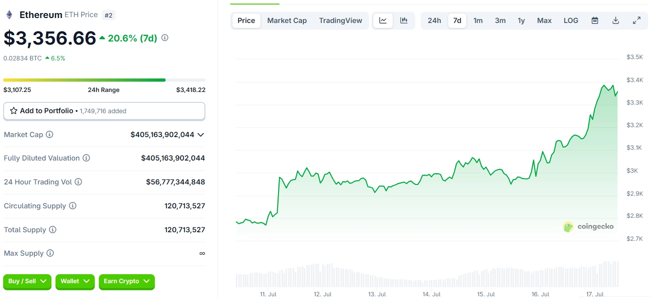The image size is (650, 299).
Task: Click the infinity Max Supply value
Action: point(202,253)
